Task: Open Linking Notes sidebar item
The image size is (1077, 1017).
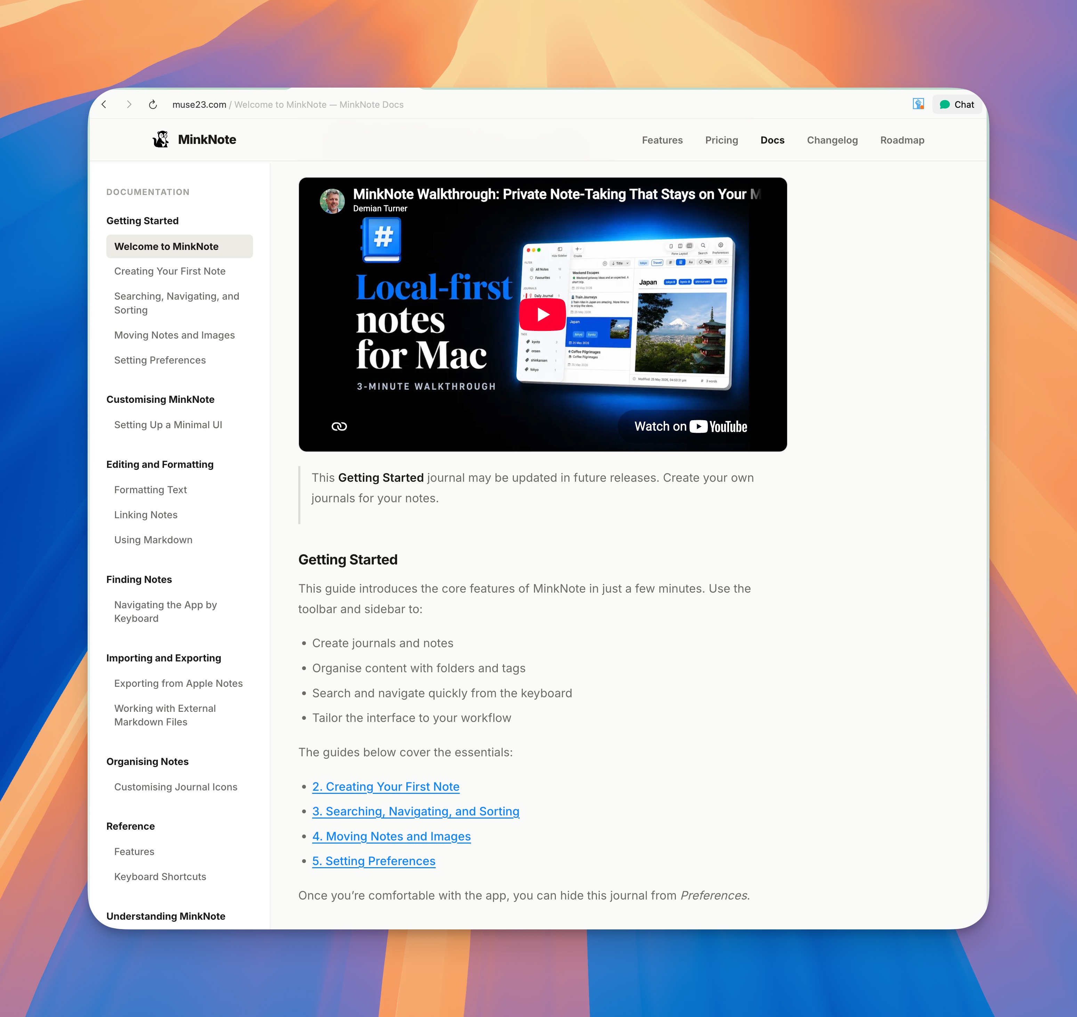Action: (146, 515)
